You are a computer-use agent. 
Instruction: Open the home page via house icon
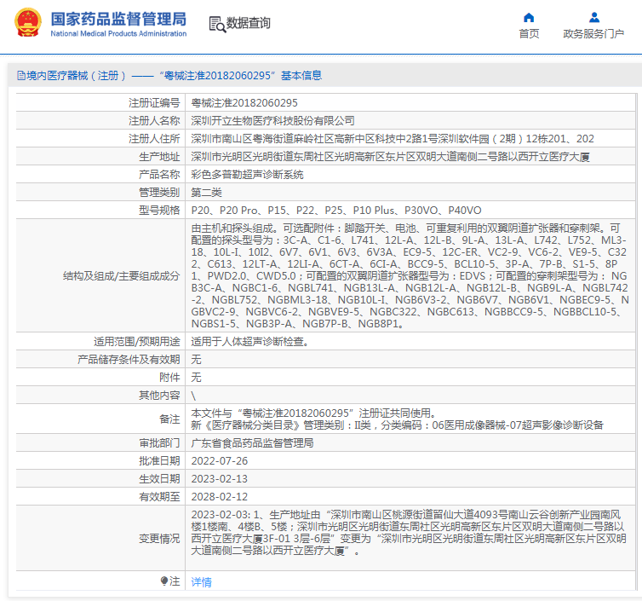(x=529, y=18)
